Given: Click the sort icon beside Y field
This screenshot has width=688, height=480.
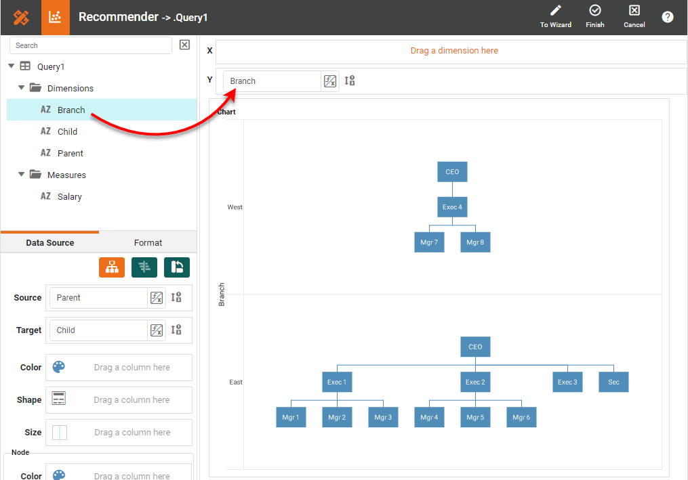Looking at the screenshot, I should pyautogui.click(x=350, y=81).
